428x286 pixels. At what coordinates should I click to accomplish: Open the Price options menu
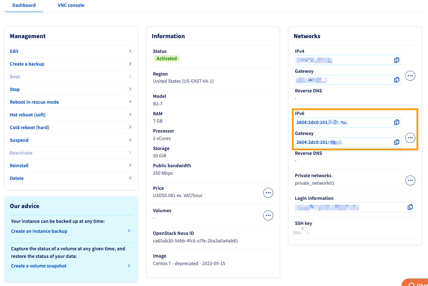tap(268, 192)
